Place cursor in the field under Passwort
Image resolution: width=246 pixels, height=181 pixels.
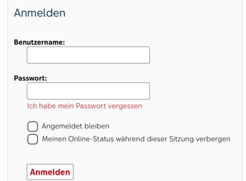tap(88, 91)
